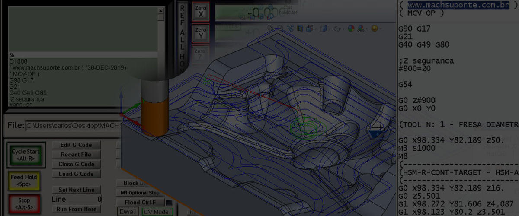Open the Hide/Show Items dropdown arrow

pos(343,29)
